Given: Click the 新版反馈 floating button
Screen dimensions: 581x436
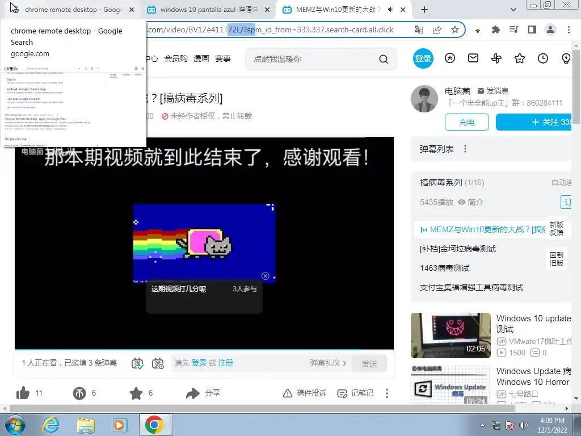Looking at the screenshot, I should click(x=557, y=228).
